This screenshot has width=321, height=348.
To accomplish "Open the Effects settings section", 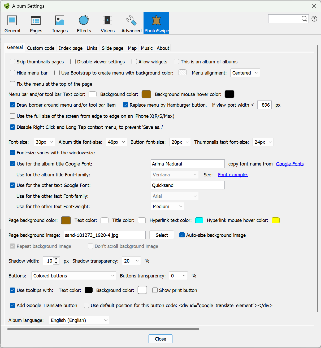I will (84, 24).
